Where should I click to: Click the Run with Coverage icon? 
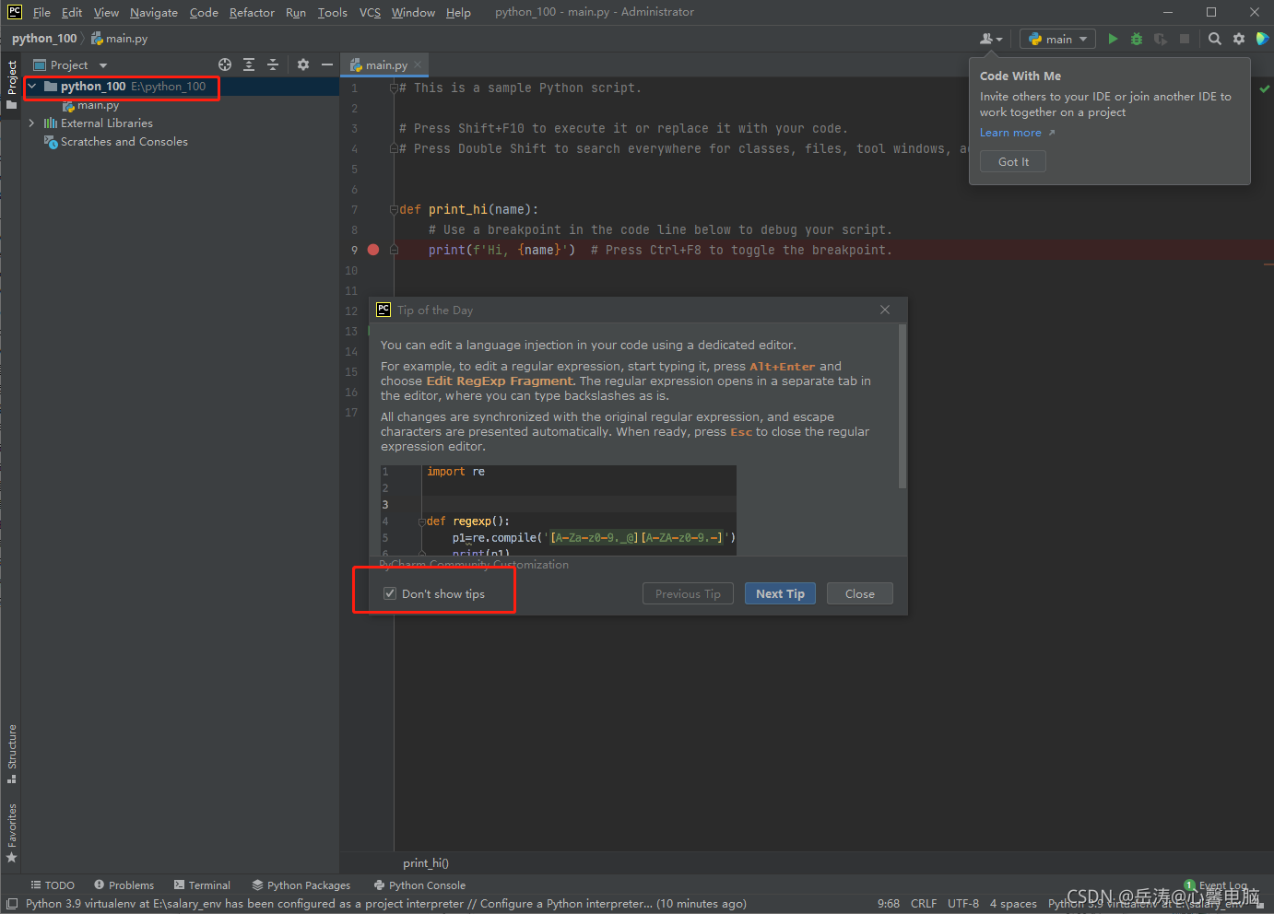[x=1161, y=39]
